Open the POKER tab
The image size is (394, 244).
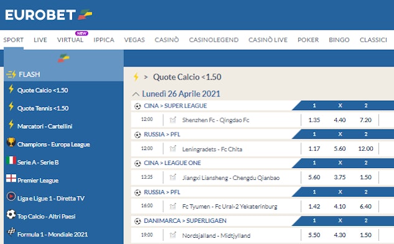tap(308, 40)
